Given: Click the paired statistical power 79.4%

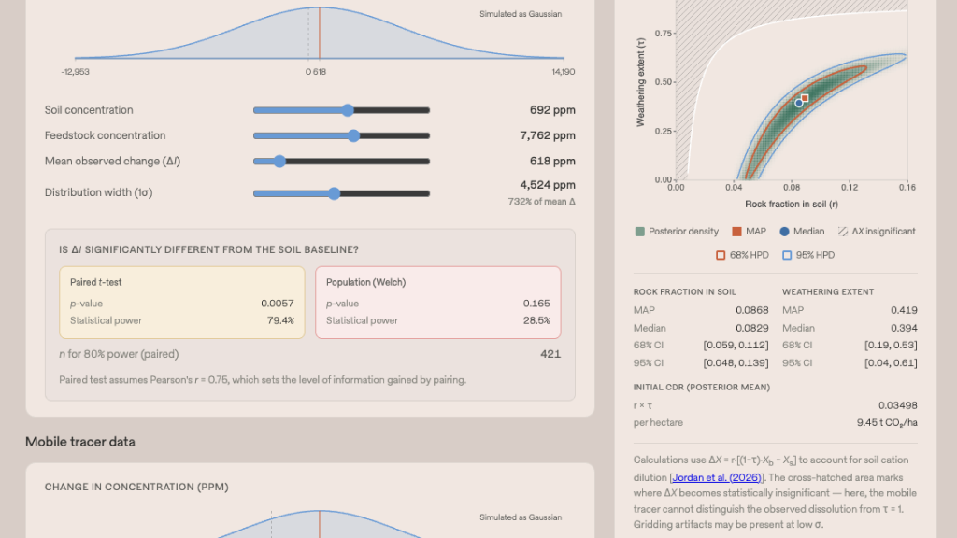Looking at the screenshot, I should click(x=280, y=321).
